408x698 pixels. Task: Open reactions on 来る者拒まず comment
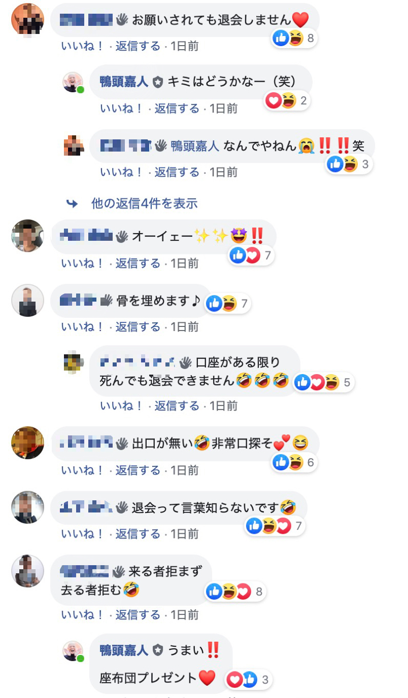[235, 591]
